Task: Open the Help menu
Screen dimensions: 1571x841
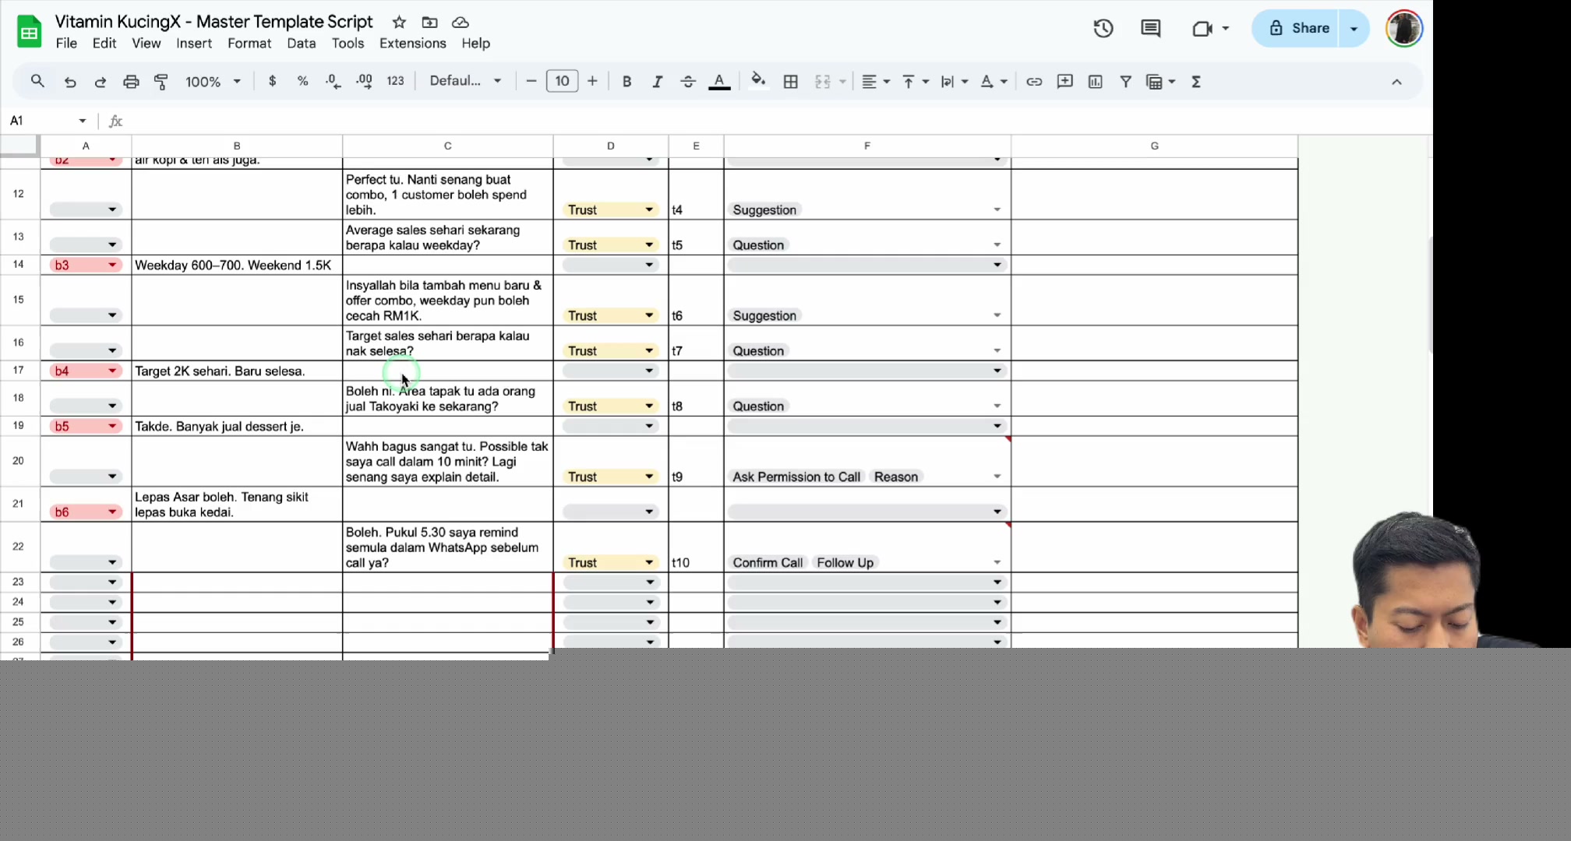Action: tap(475, 44)
